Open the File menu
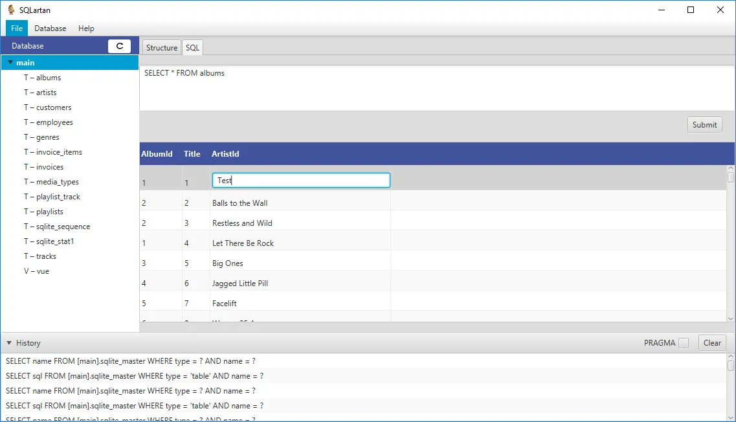 (x=17, y=28)
